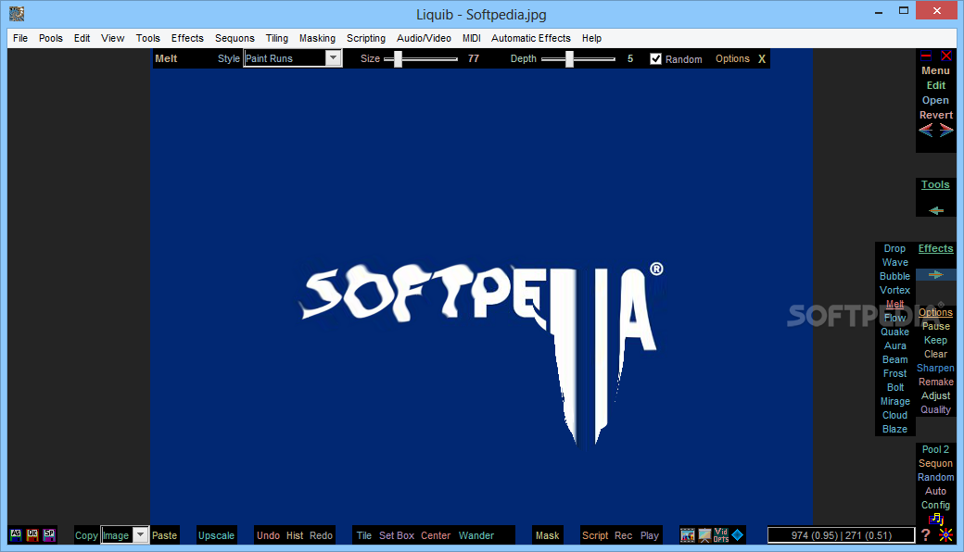
Task: Open the Scripting menu
Action: (366, 38)
